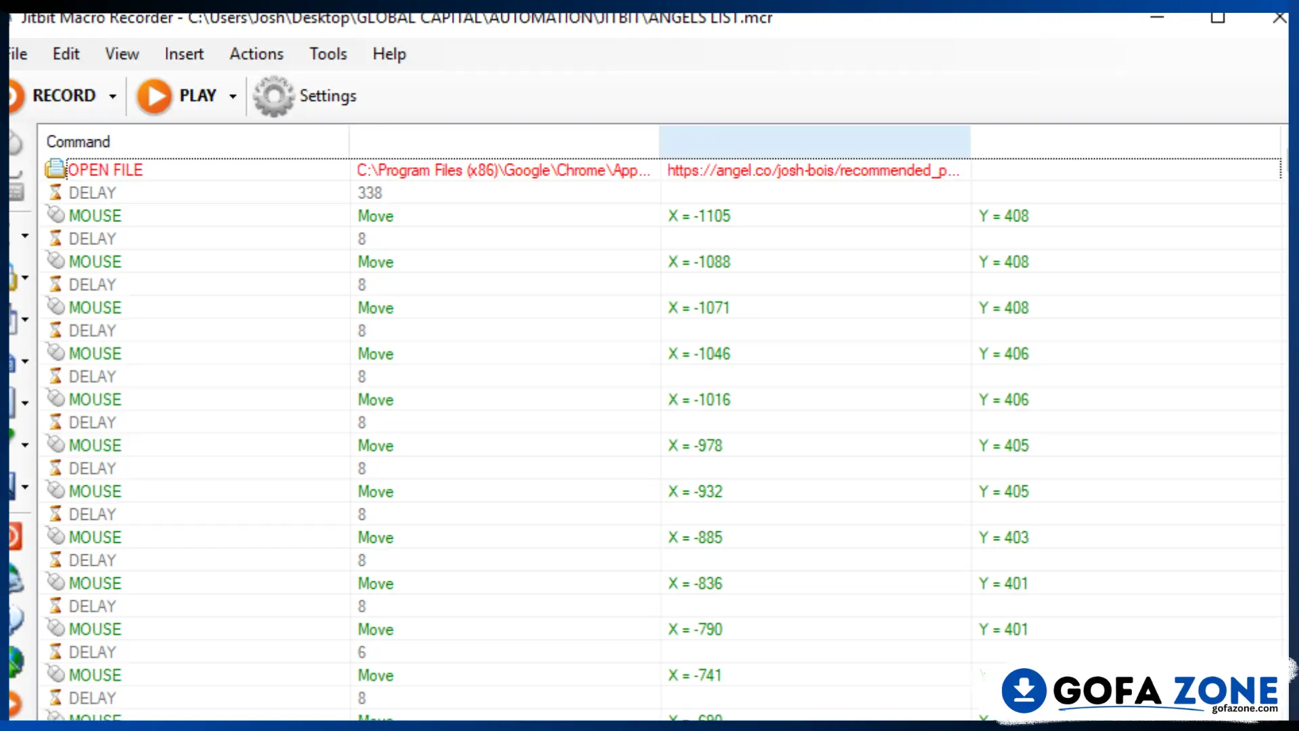The image size is (1299, 731).
Task: Select the OPEN FILE row icon
Action: (55, 169)
